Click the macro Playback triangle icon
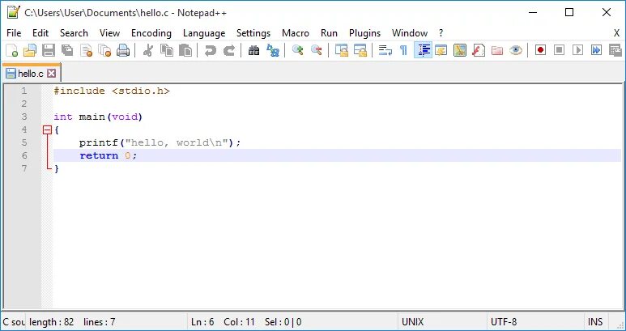 click(577, 50)
